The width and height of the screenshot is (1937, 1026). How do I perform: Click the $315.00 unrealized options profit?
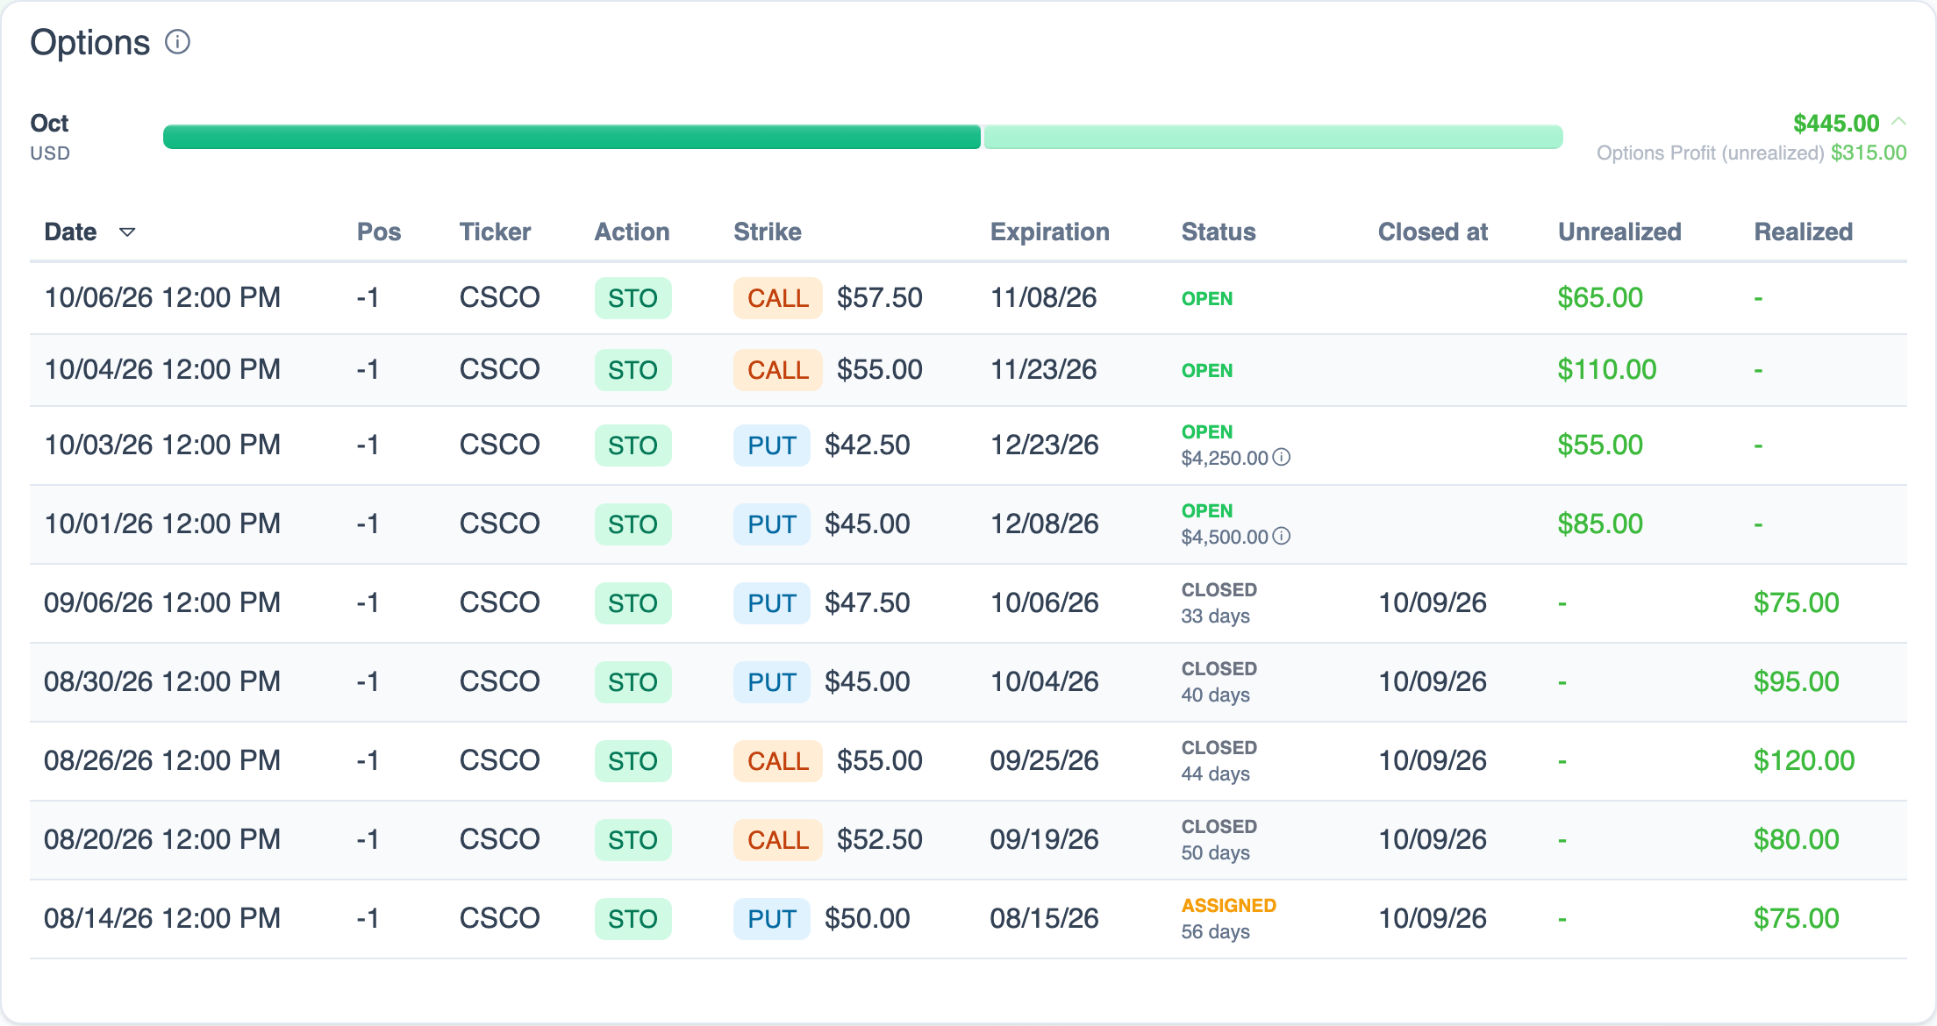pyautogui.click(x=1869, y=153)
